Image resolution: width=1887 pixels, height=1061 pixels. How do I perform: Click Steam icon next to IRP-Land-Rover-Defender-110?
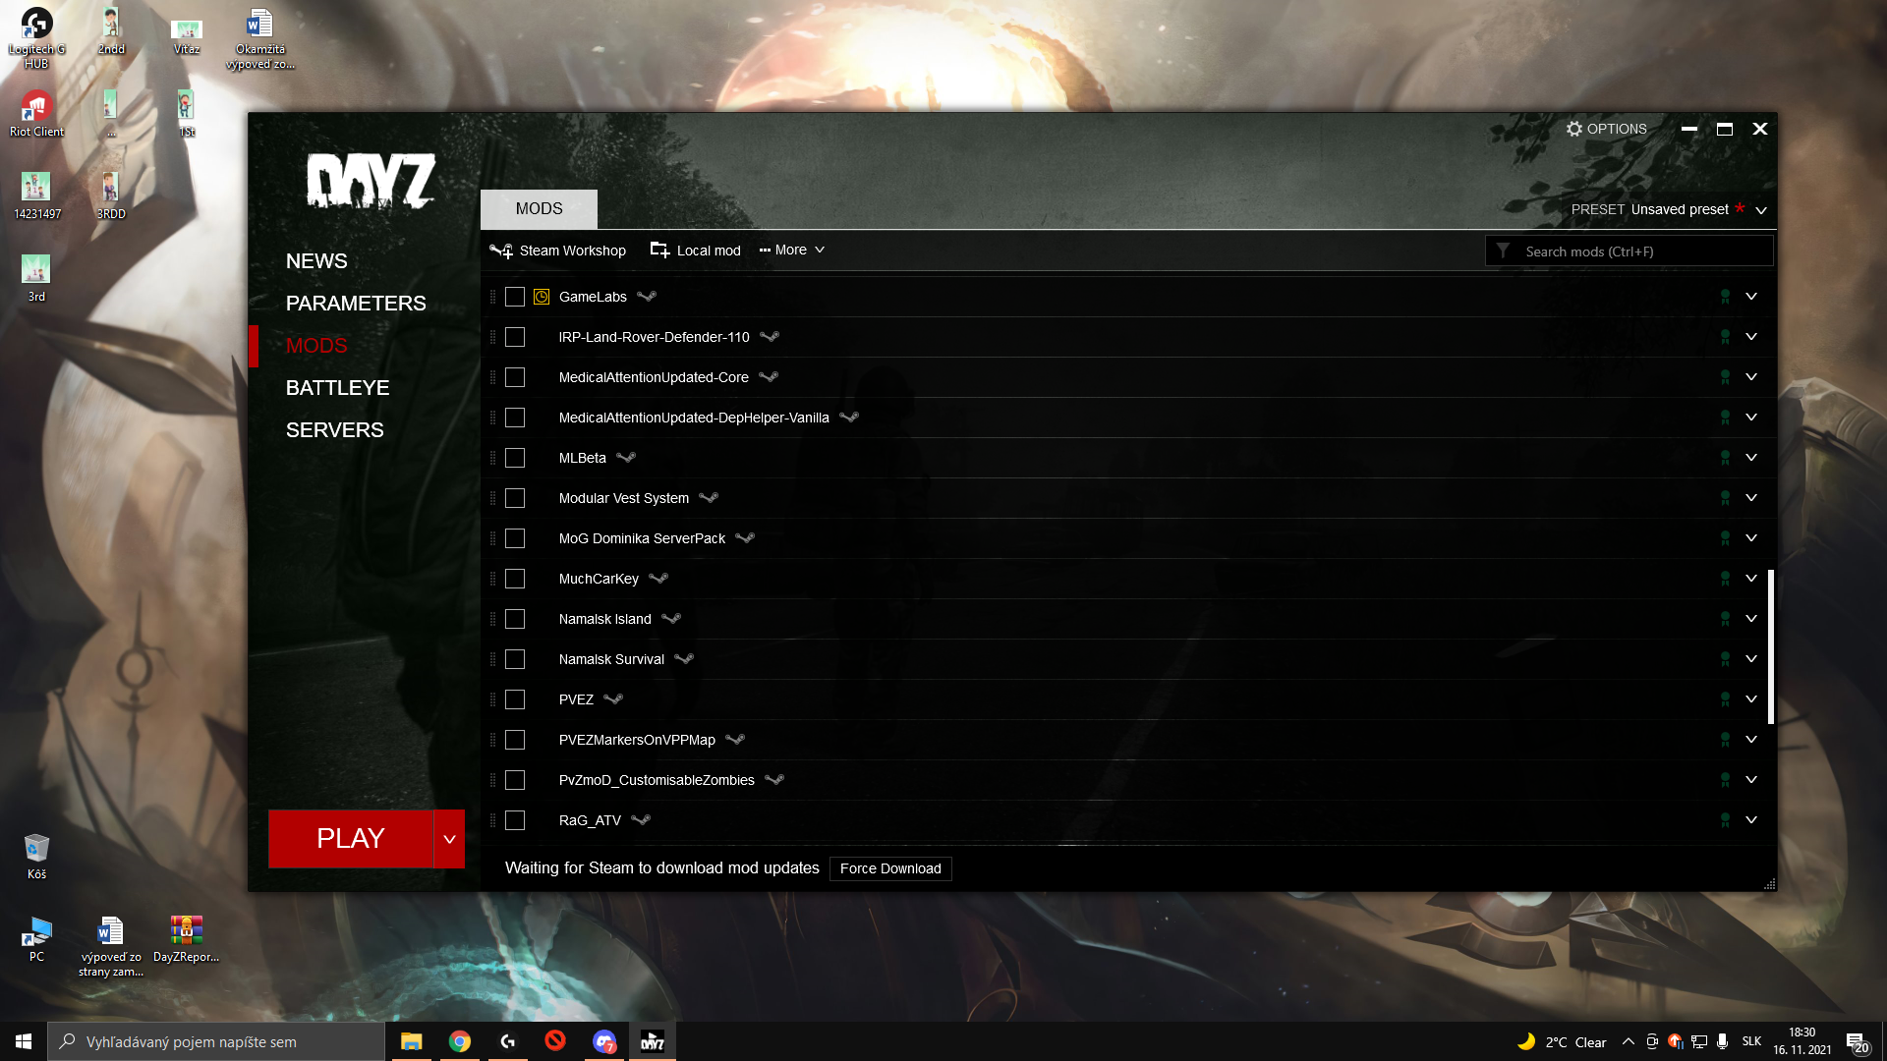pos(770,336)
